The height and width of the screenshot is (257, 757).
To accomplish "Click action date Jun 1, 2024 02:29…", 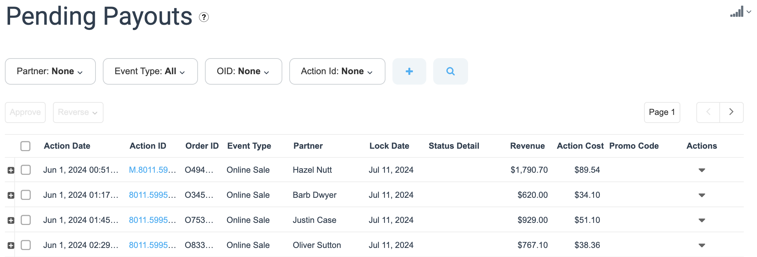I will (x=81, y=245).
